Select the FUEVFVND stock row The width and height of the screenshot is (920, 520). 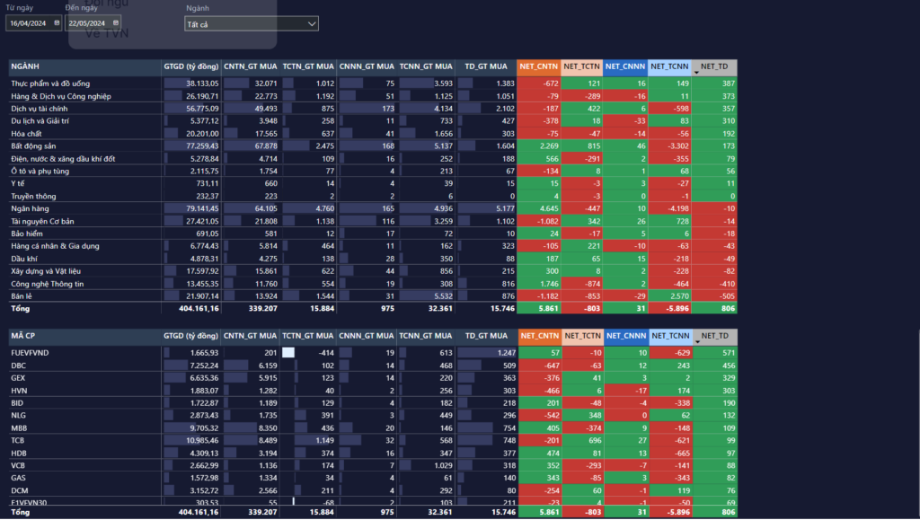[31, 354]
